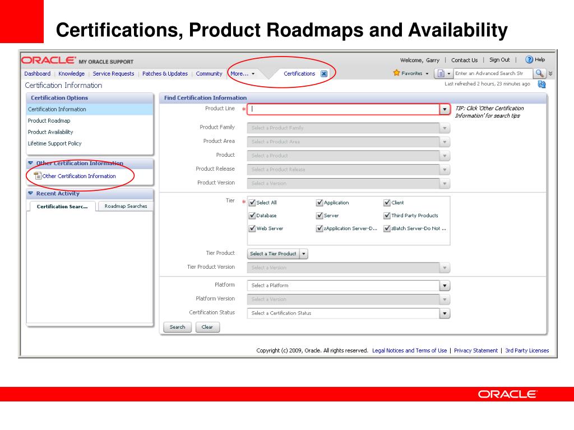This screenshot has width=574, height=430.
Task: Click the Contact Us link
Action: [x=464, y=60]
